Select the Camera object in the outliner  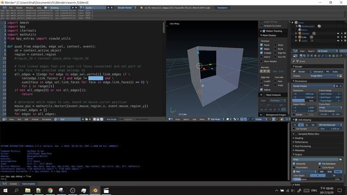click(305, 34)
